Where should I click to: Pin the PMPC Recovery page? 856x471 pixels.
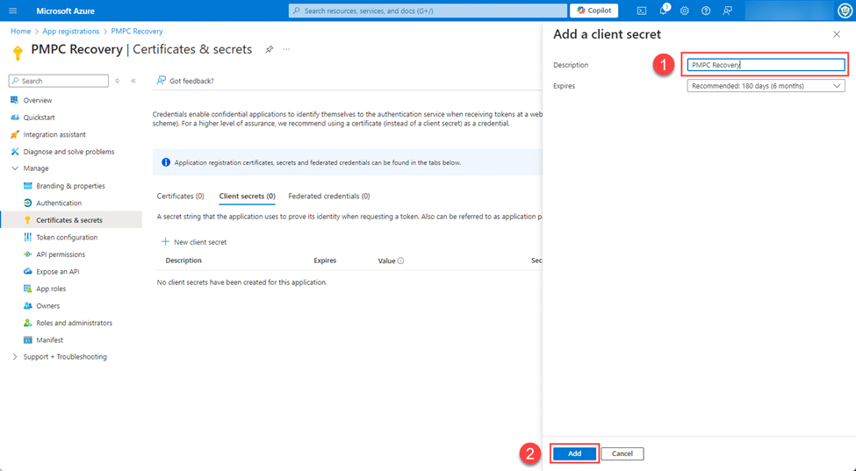click(x=270, y=50)
